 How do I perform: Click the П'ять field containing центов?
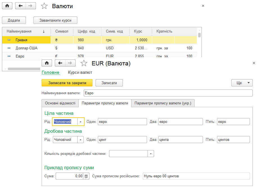(x=233, y=140)
